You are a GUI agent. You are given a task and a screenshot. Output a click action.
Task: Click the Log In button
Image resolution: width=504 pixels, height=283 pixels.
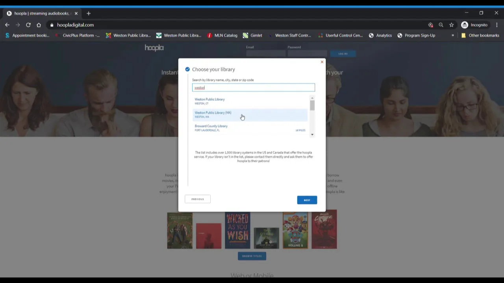coord(343,53)
